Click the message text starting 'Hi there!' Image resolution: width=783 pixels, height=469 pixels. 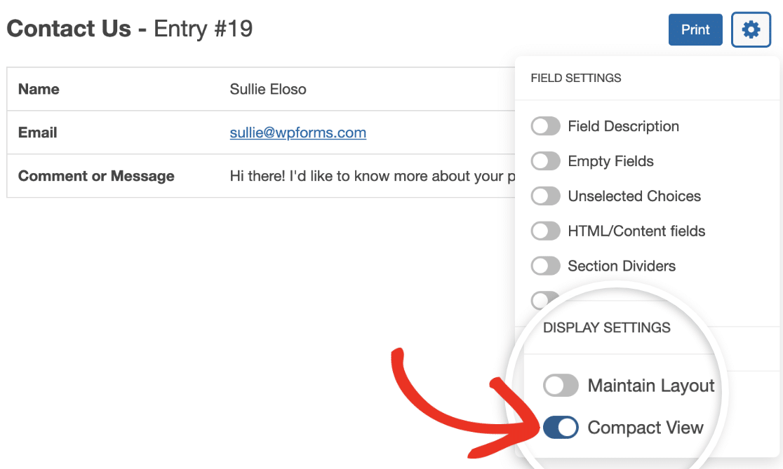click(x=372, y=176)
